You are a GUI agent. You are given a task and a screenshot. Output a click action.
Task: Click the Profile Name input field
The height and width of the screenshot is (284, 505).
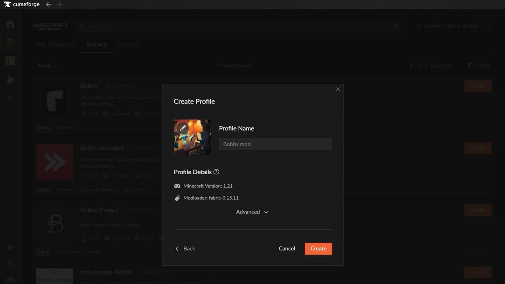coord(275,144)
